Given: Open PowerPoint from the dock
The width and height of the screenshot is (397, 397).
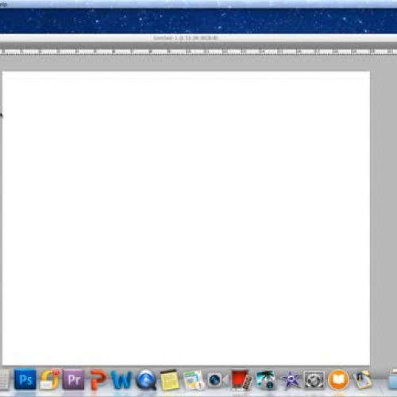Looking at the screenshot, I should point(98,380).
